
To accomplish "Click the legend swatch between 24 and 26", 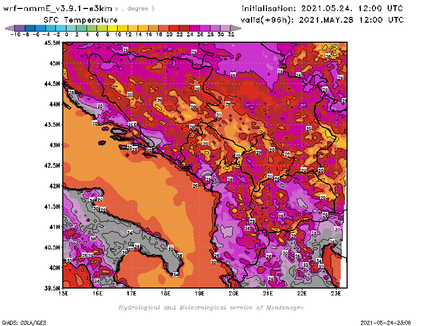I will 195,28.
